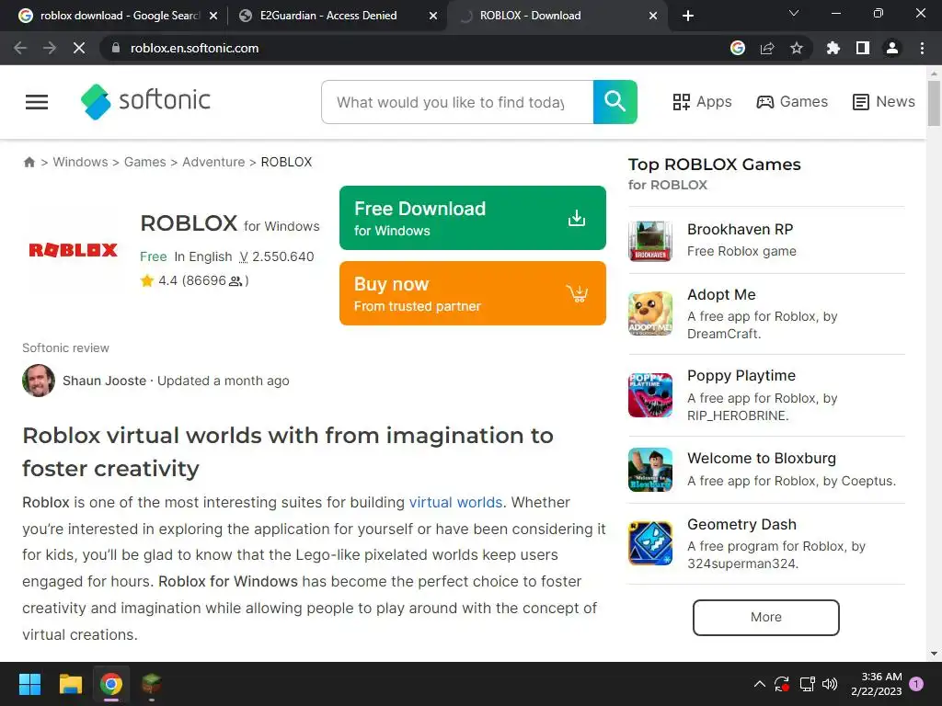Click the users icon beside 86696 votes
Viewport: 942px width, 706px height.
coord(235,281)
